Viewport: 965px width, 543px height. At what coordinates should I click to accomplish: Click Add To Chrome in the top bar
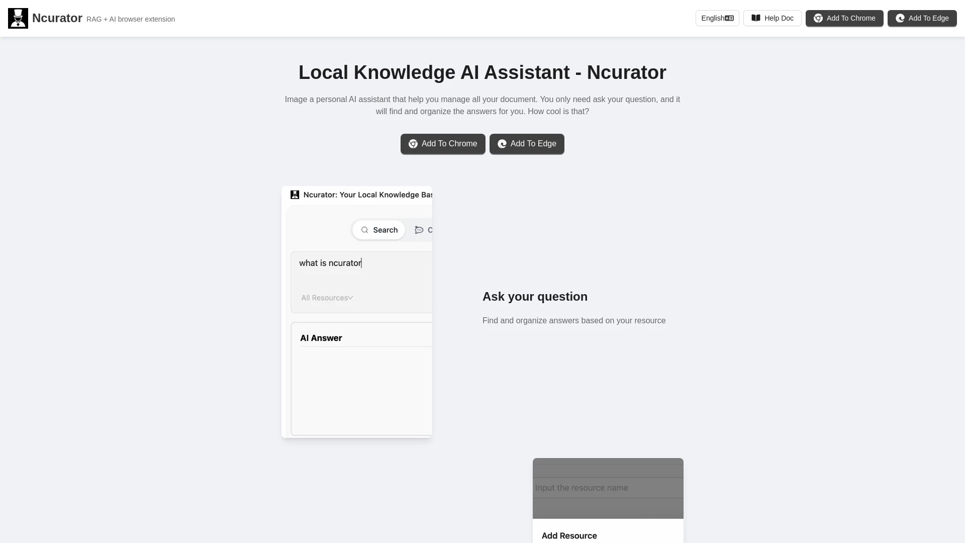coord(844,18)
